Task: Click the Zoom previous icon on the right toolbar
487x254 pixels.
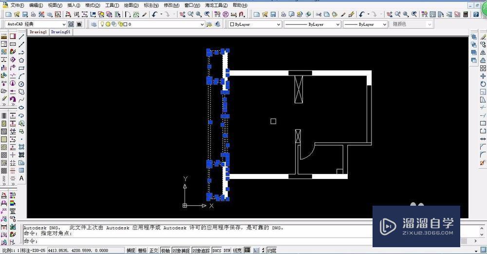Action: [414, 14]
